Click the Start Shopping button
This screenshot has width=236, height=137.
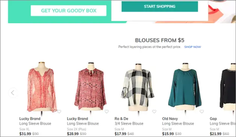(160, 6)
